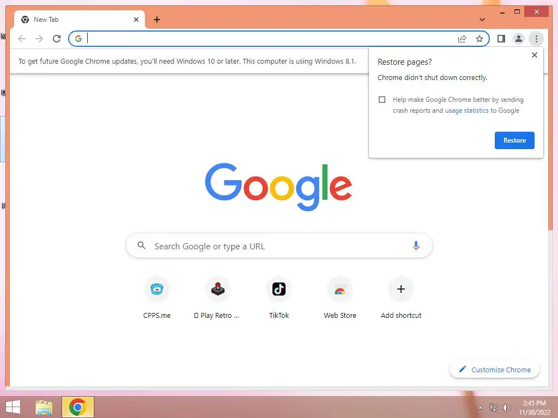Minimize the Chrome window

502,12
